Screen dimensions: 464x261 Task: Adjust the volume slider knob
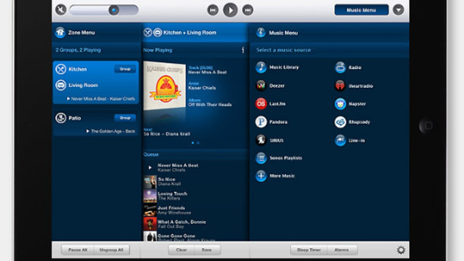[x=114, y=10]
